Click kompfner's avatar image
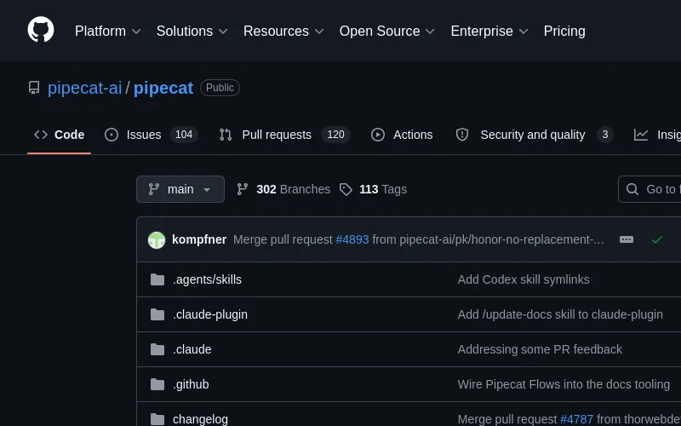The image size is (681, 426). [157, 240]
